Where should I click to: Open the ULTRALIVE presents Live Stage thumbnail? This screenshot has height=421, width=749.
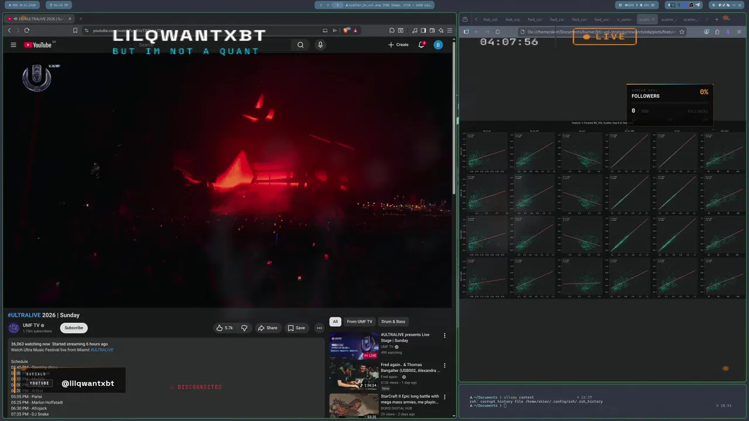353,346
